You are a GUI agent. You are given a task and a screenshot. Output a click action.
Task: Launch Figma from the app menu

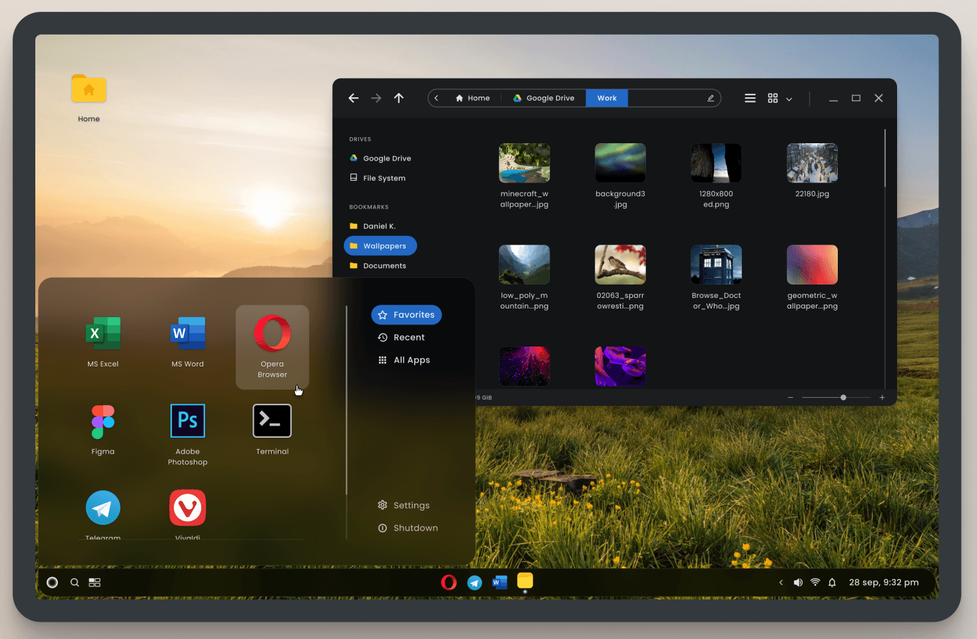coord(103,430)
